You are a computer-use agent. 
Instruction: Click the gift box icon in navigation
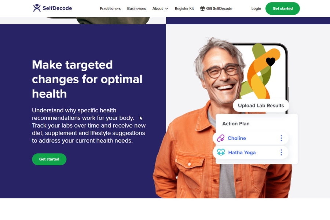[x=202, y=8]
